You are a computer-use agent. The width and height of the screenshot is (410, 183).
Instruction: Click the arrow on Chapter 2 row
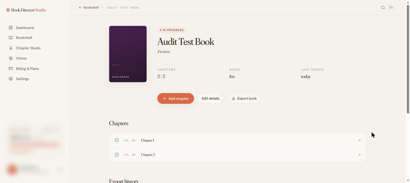point(359,155)
